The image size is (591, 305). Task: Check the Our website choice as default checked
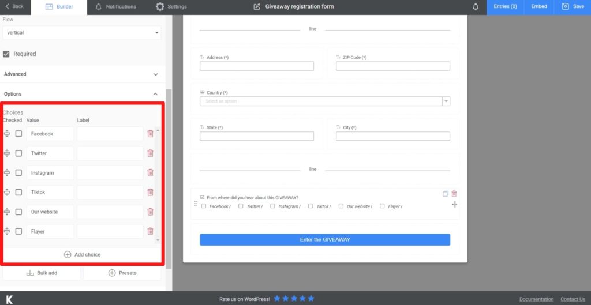(18, 212)
